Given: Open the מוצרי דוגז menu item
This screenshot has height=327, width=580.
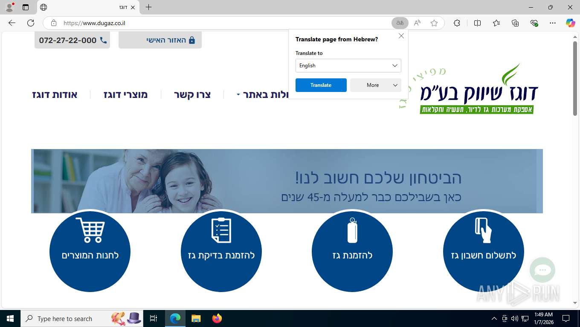Looking at the screenshot, I should [126, 95].
